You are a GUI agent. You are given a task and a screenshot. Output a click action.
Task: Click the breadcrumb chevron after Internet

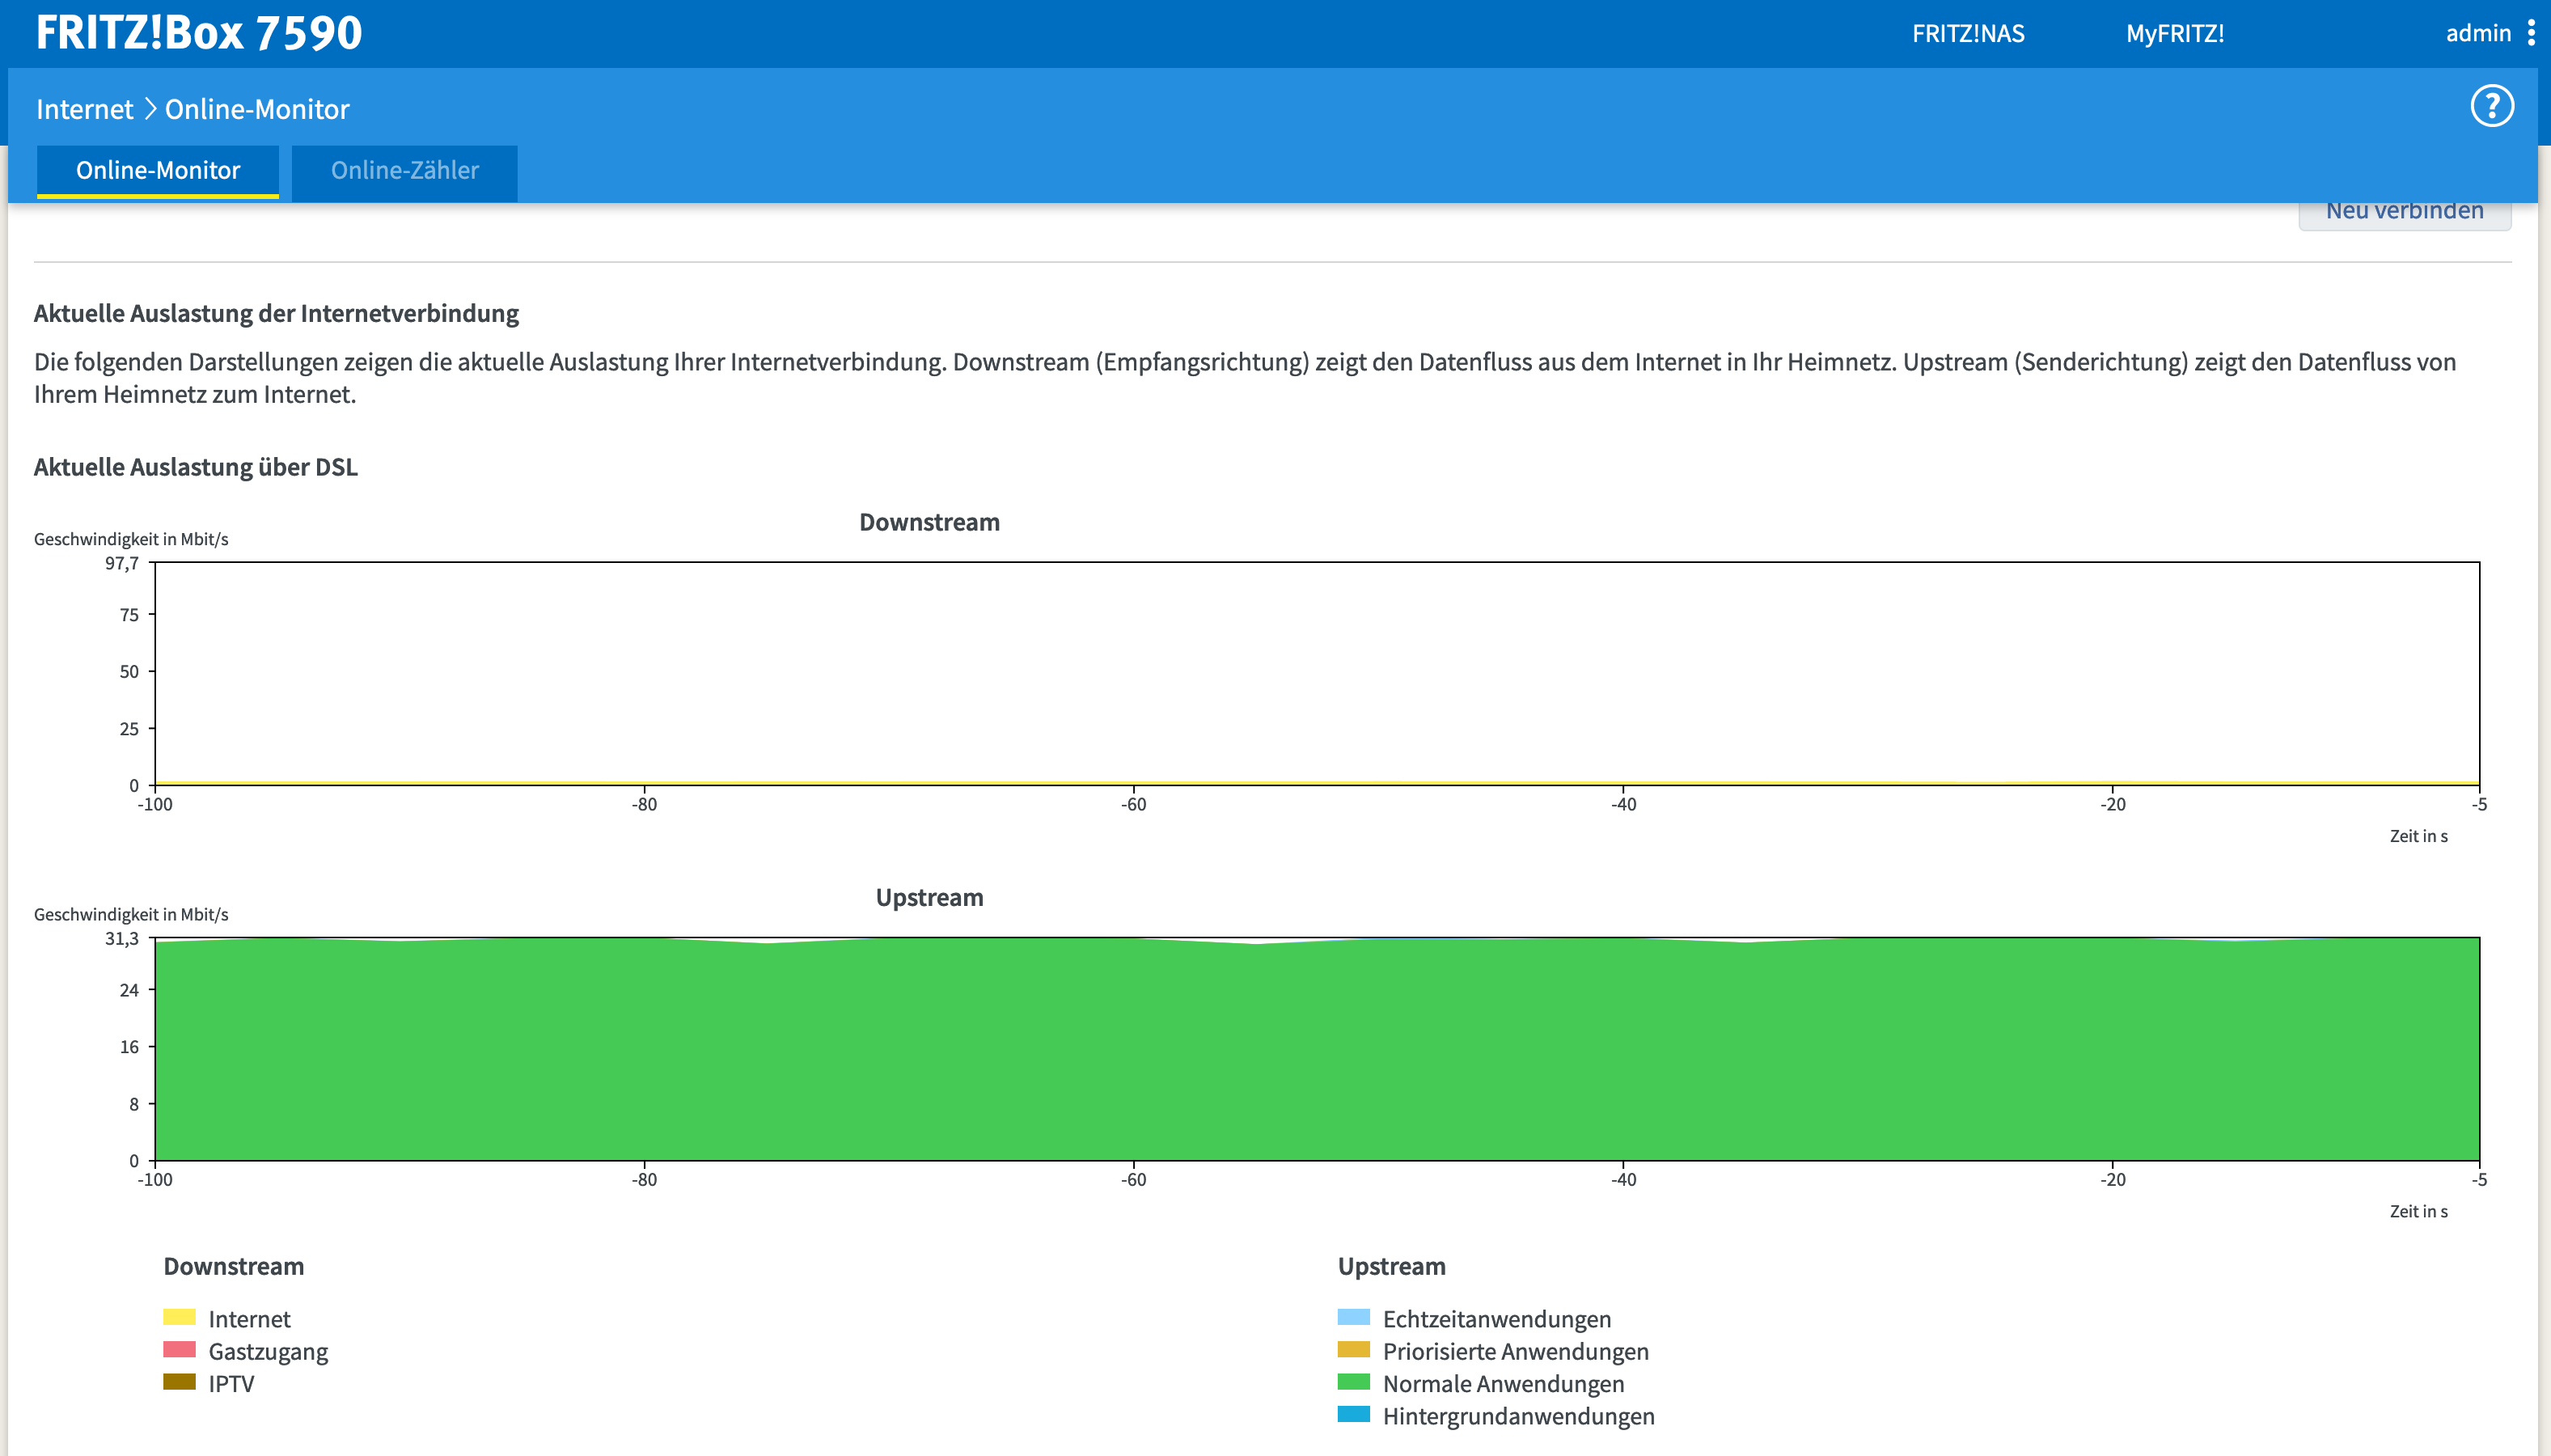click(150, 108)
